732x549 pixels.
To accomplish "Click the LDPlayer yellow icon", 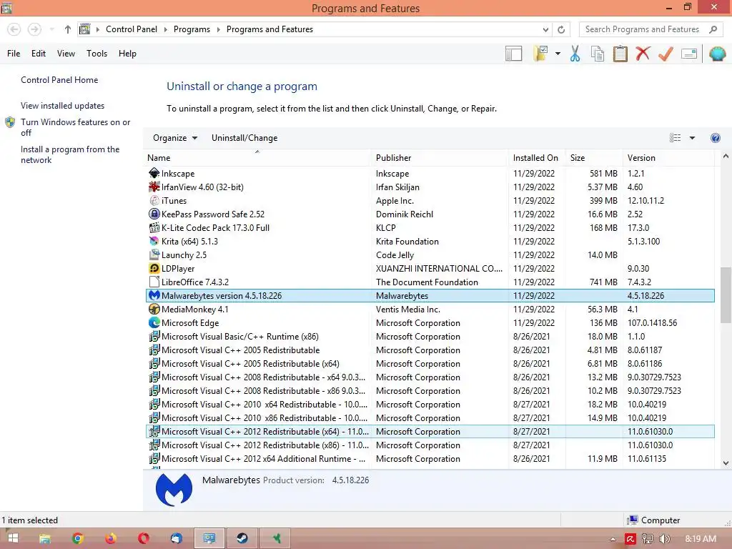I will 154,269.
